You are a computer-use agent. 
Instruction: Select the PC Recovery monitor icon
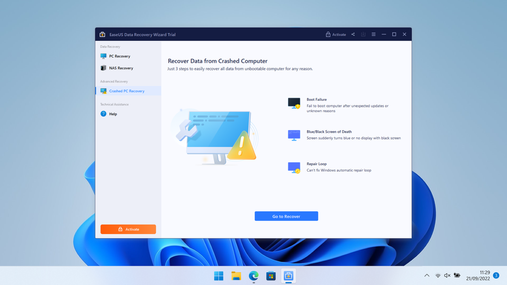coord(104,56)
